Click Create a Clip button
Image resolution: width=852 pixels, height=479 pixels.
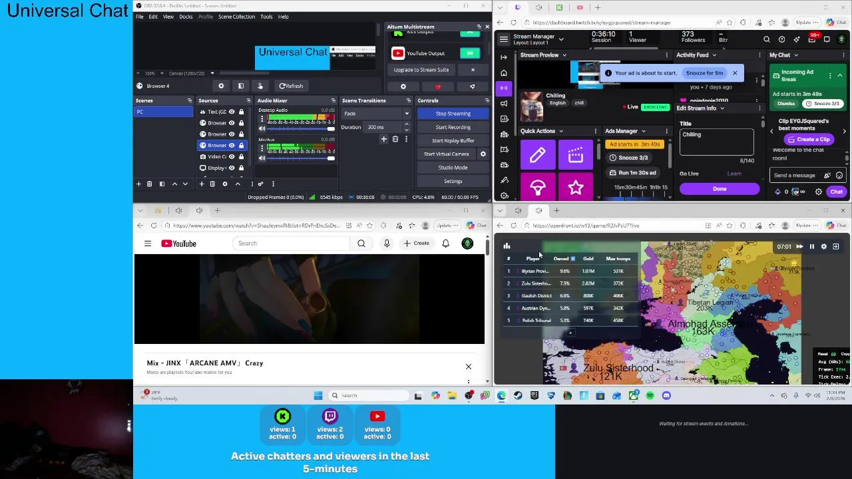click(x=807, y=140)
